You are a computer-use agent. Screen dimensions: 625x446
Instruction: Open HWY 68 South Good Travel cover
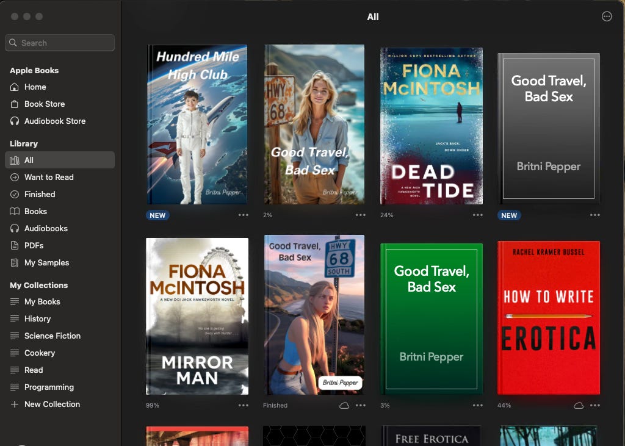(314, 315)
